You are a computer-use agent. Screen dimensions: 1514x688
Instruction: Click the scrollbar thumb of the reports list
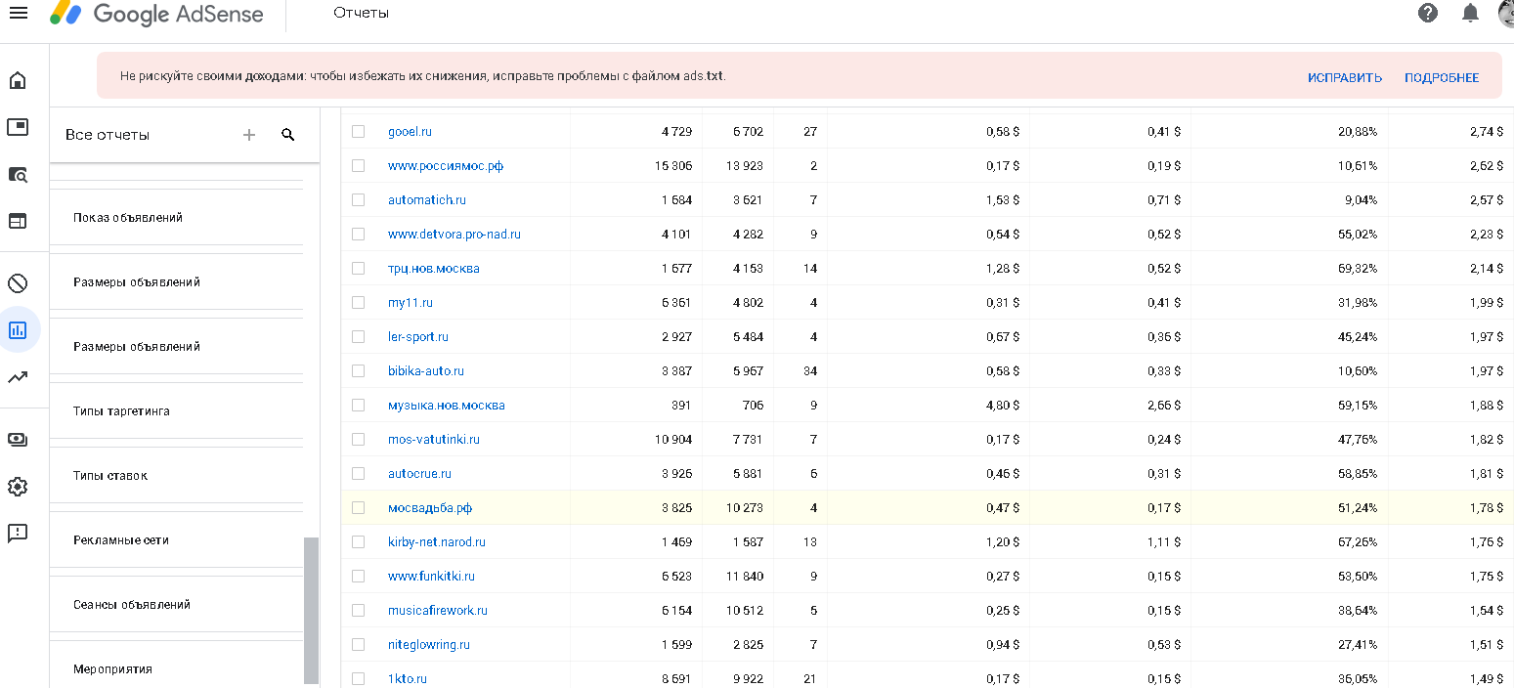pos(311,611)
